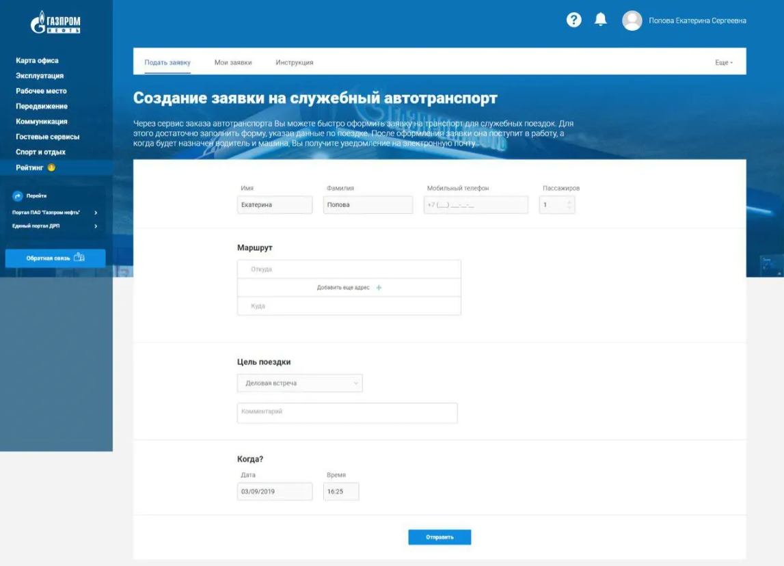Click the Рейтинг notification badge
Screen dimensions: 784x566
52,167
